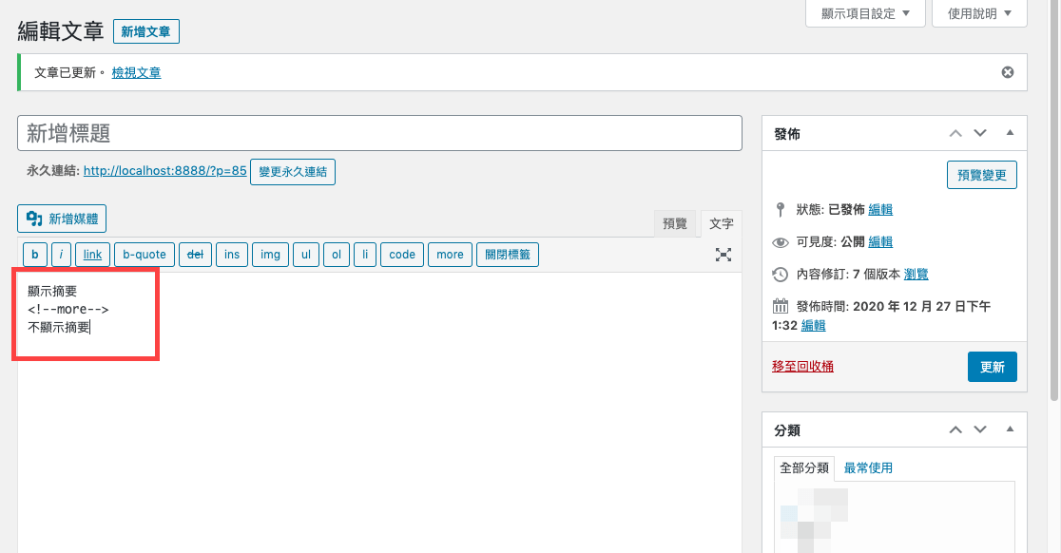The width and height of the screenshot is (1061, 553).
Task: Click the 新增文章 button
Action: click(146, 31)
